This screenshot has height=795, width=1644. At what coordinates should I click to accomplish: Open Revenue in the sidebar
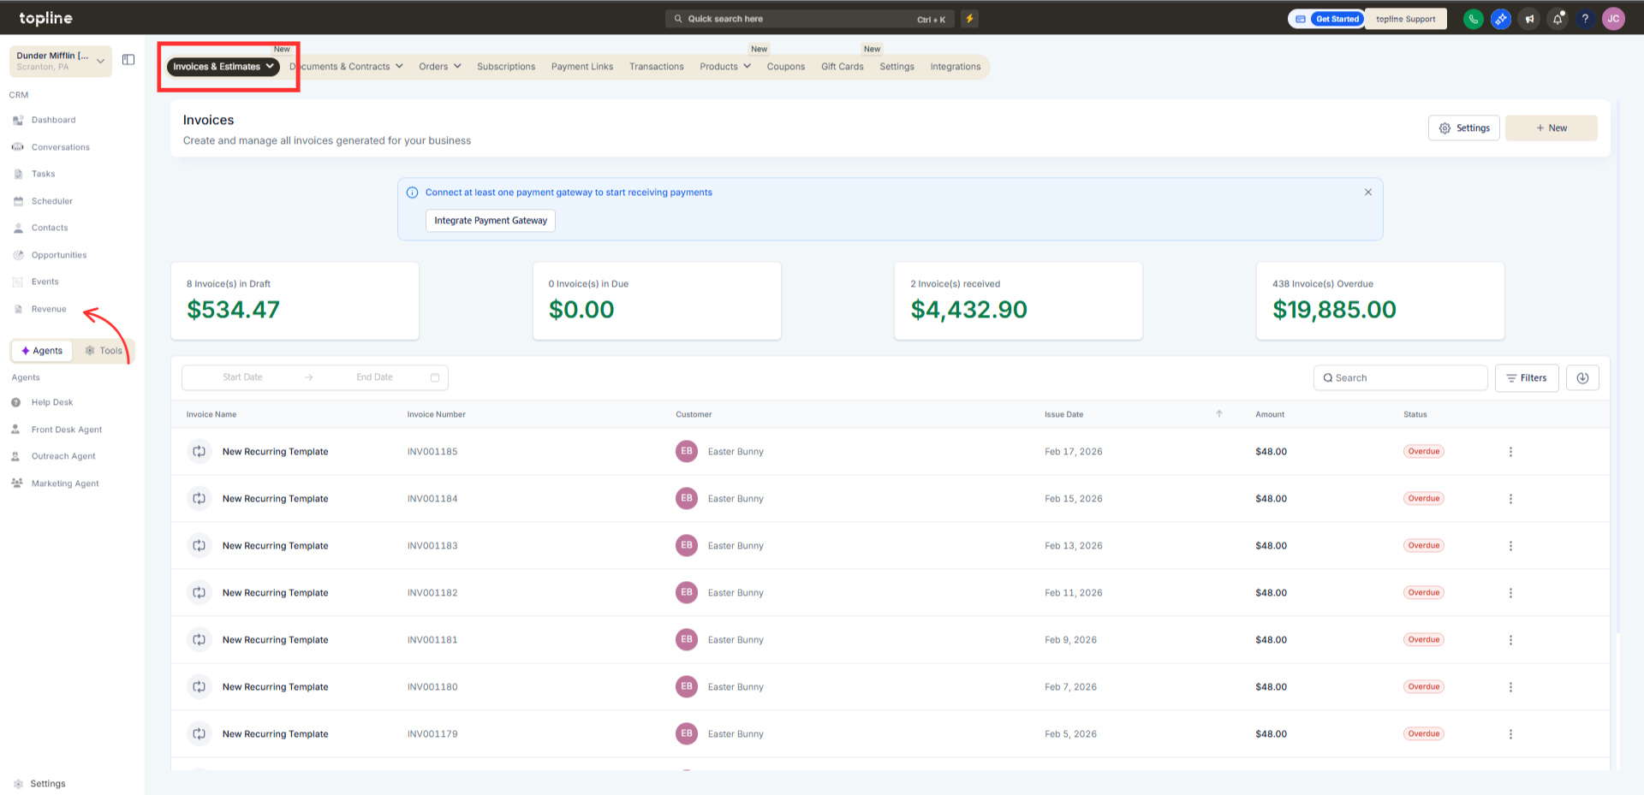pos(48,309)
